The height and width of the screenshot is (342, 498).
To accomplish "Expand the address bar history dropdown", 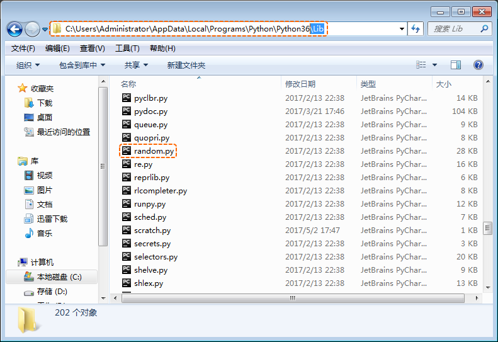I will tap(402, 29).
